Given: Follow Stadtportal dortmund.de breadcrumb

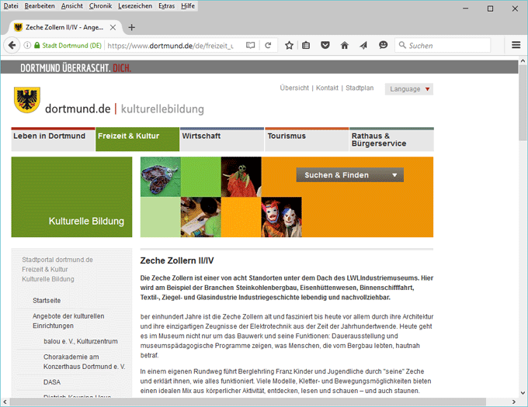Looking at the screenshot, I should (57, 260).
